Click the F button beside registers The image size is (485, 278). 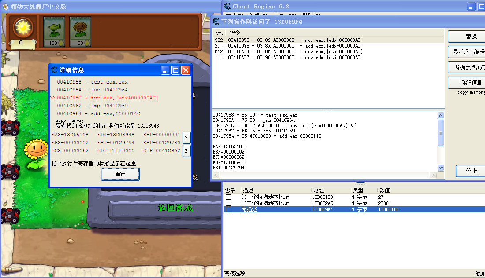click(186, 151)
